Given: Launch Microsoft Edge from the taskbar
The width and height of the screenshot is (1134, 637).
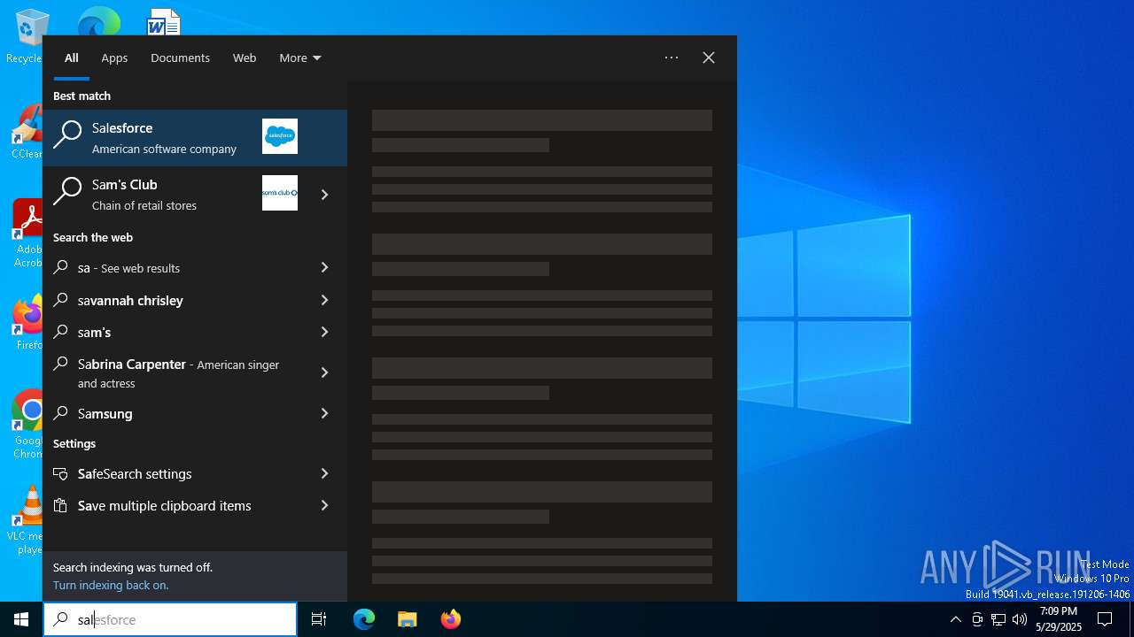Looking at the screenshot, I should (364, 619).
